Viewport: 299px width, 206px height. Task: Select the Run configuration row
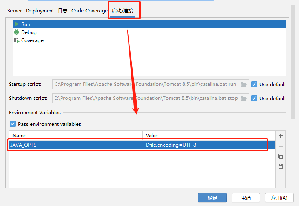tap(149, 24)
